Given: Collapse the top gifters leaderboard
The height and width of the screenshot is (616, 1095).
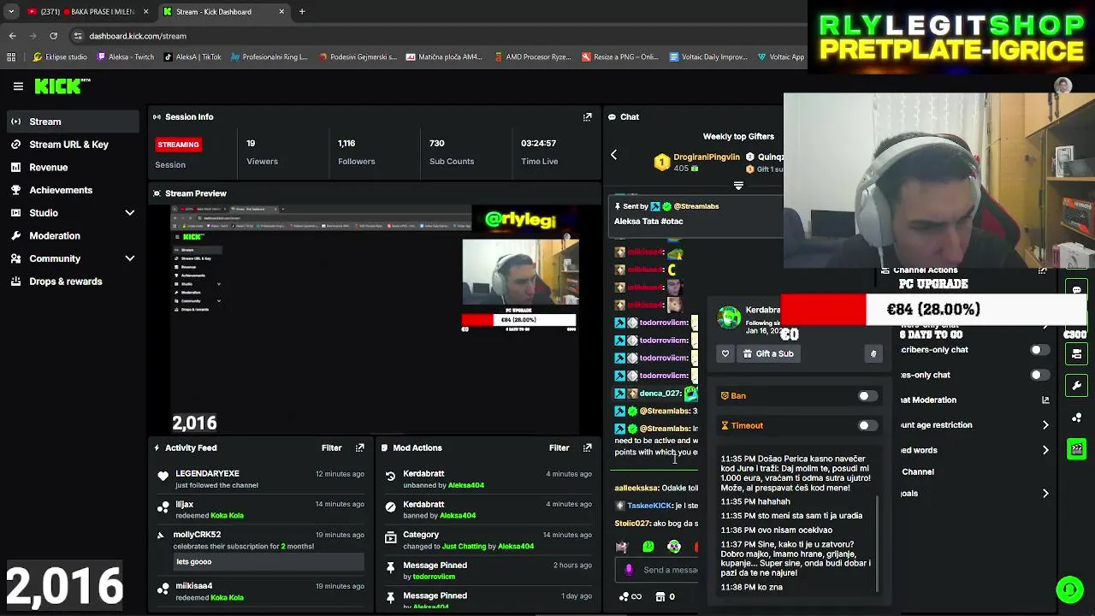Looking at the screenshot, I should 738,186.
